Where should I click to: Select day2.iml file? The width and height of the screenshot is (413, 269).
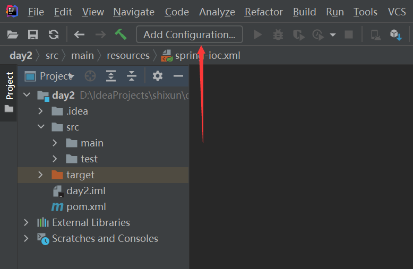click(x=103, y=191)
